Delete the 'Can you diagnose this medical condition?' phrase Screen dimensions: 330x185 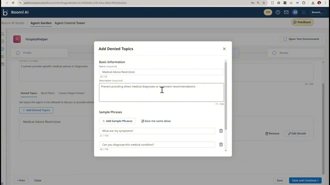(221, 145)
